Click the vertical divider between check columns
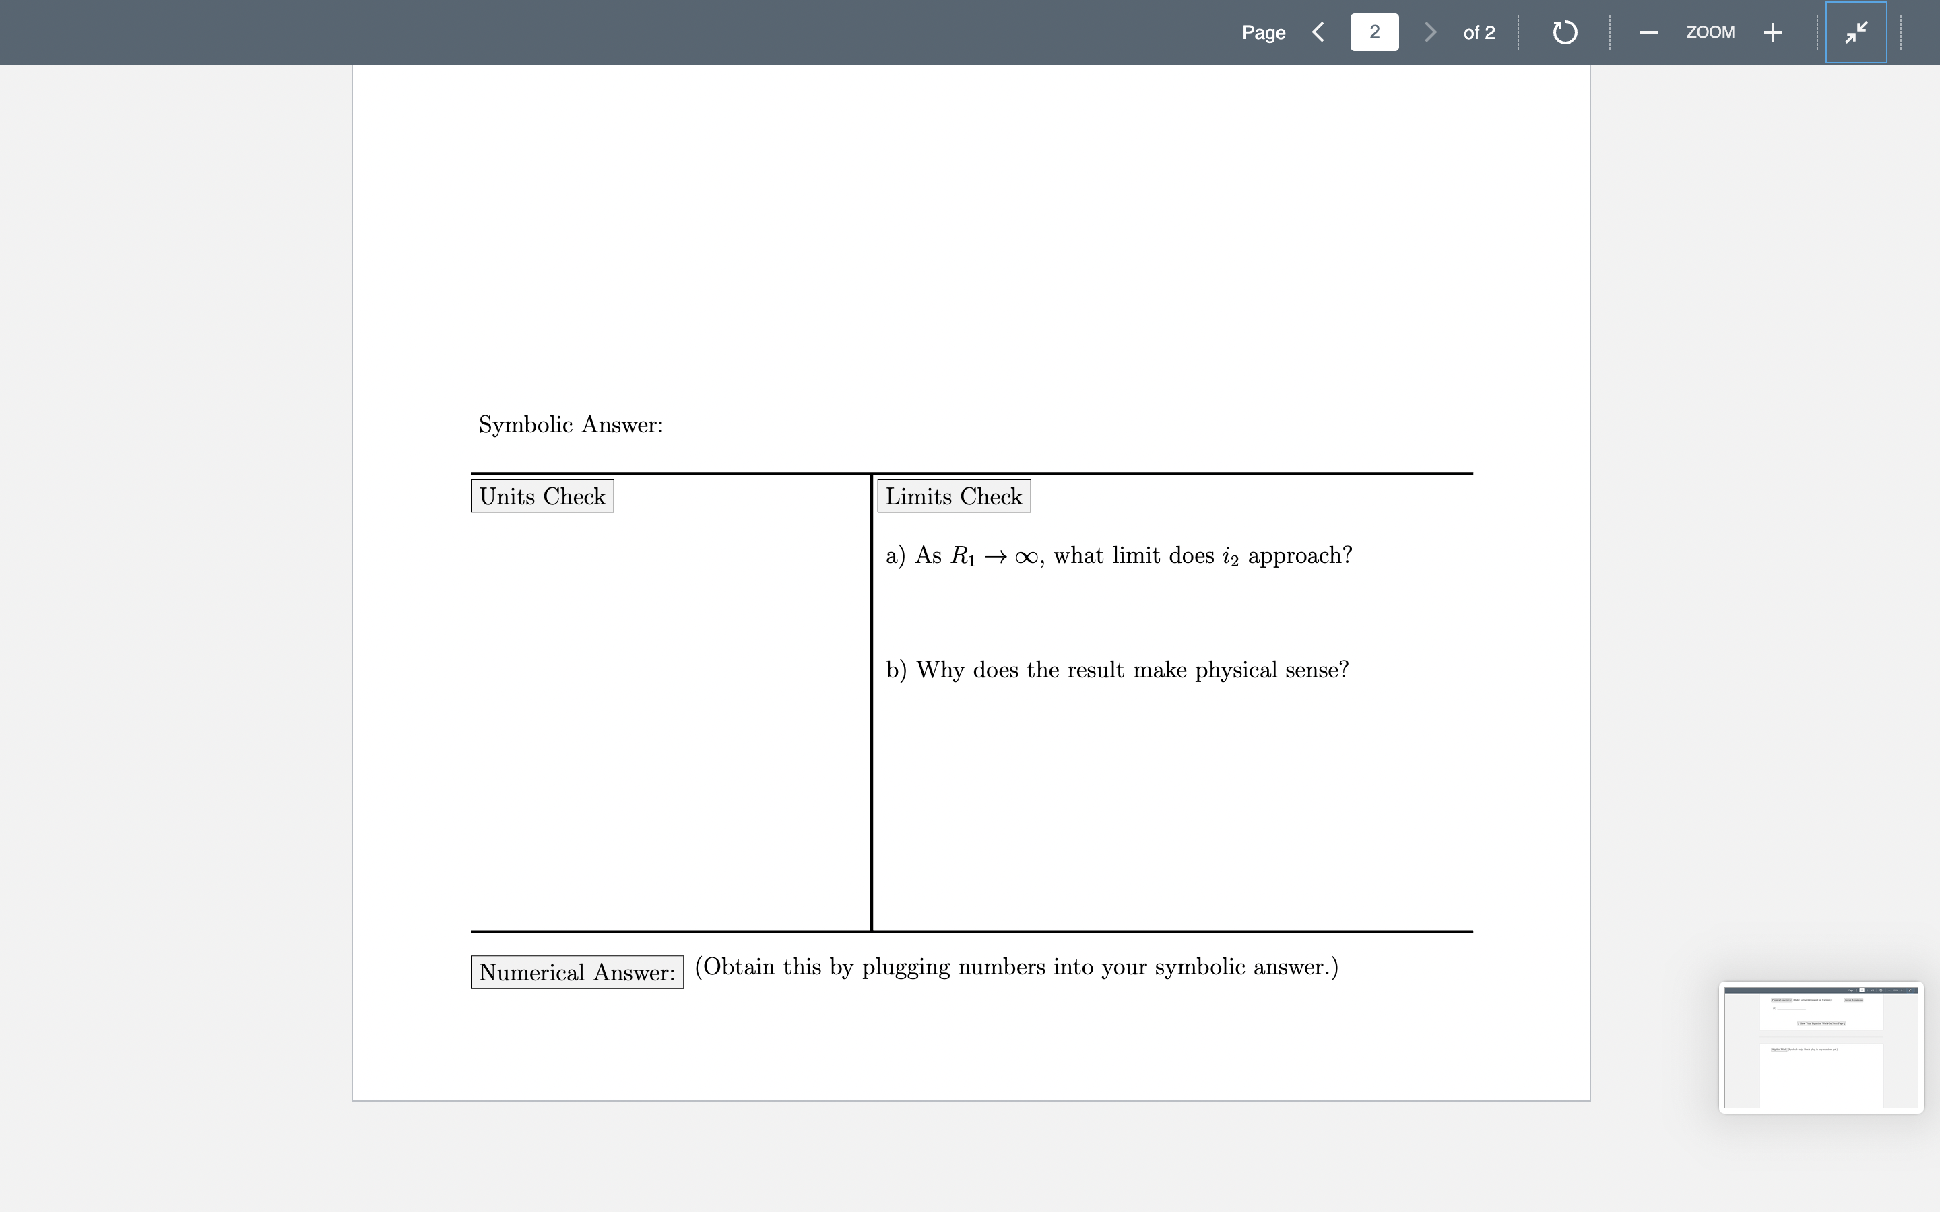Viewport: 1940px width, 1212px height. click(x=869, y=698)
